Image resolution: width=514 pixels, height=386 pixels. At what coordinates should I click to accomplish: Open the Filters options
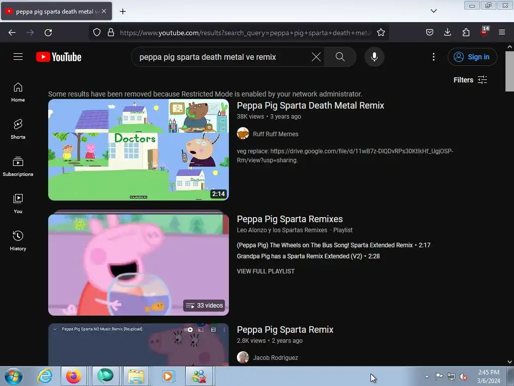click(x=470, y=80)
